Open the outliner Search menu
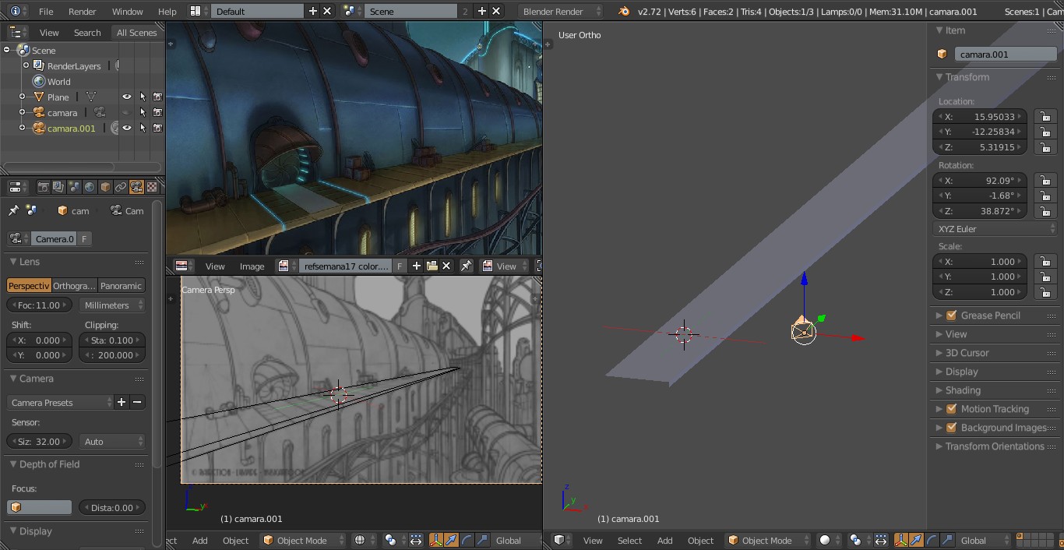This screenshot has width=1064, height=550. coord(87,32)
